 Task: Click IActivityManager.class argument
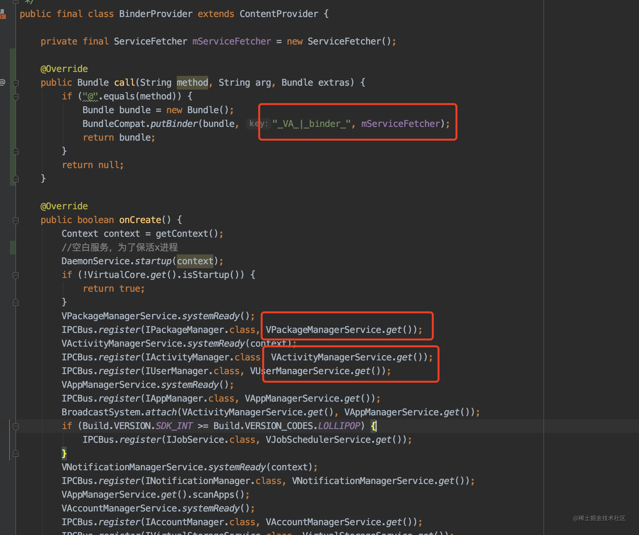coord(203,357)
